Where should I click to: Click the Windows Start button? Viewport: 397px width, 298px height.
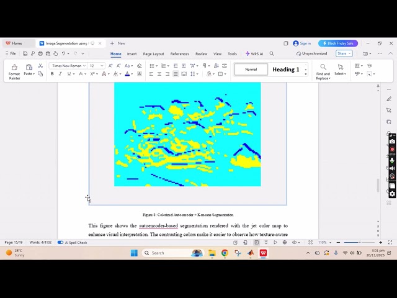[134, 253]
